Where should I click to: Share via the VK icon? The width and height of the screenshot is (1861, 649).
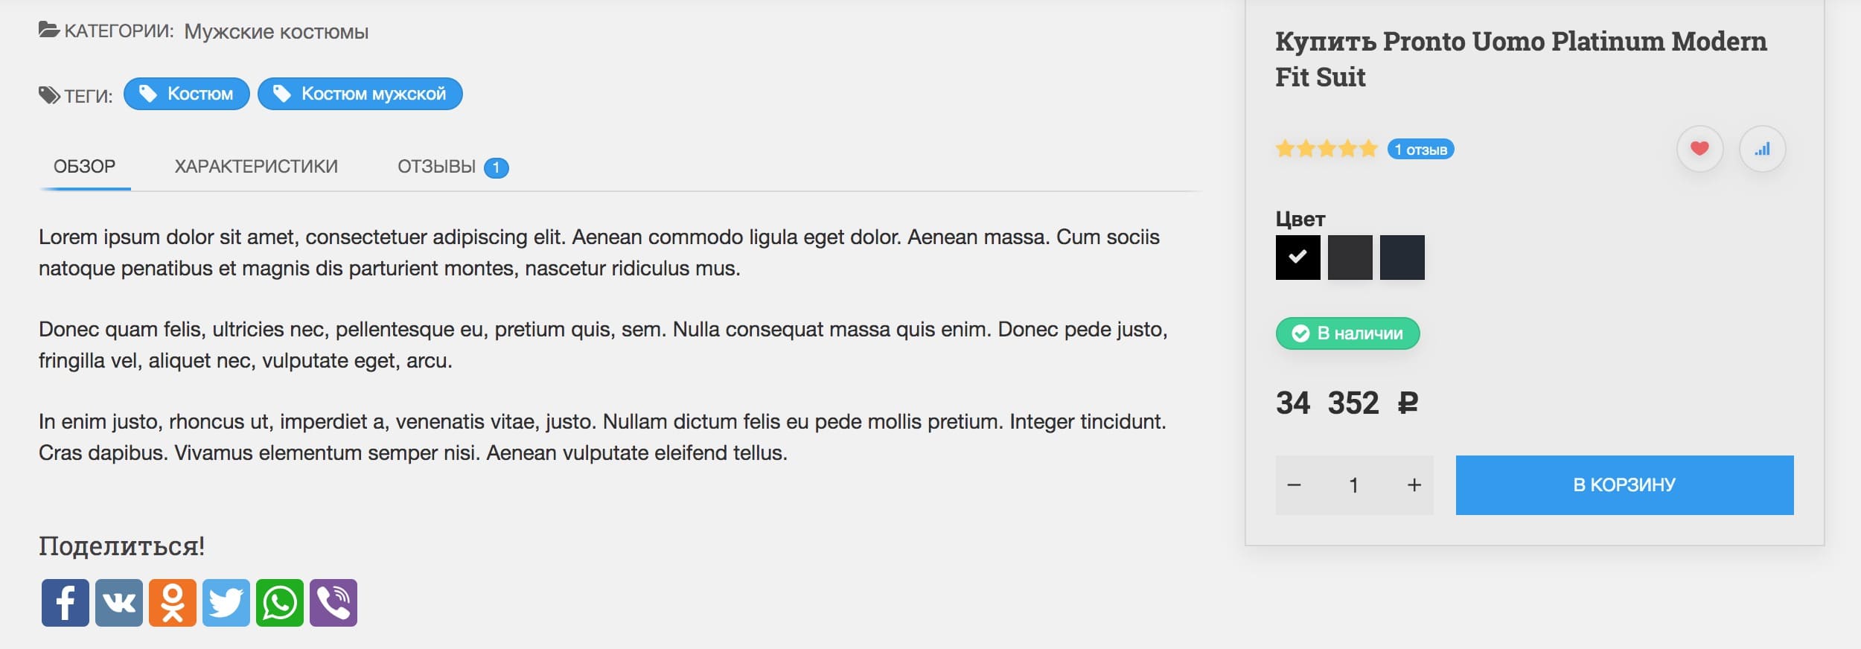[x=119, y=603]
